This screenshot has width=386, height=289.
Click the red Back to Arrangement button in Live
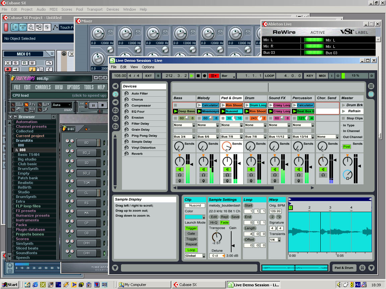pyautogui.click(x=214, y=76)
